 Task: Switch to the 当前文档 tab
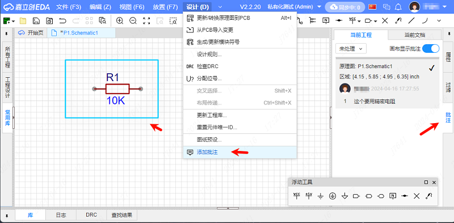coord(415,35)
